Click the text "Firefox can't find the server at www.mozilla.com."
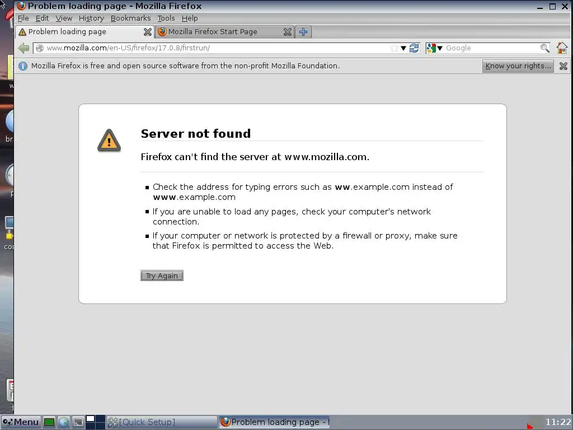The image size is (573, 430). tap(255, 157)
